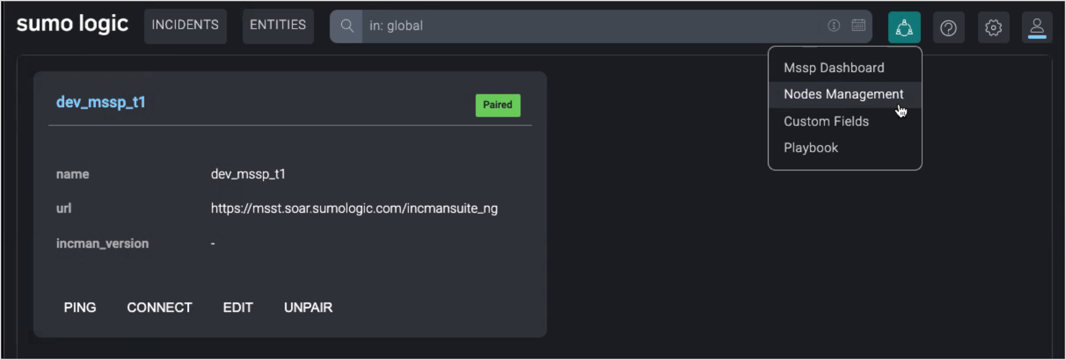This screenshot has height=360, width=1066.
Task: Select Nodes Management from the menu
Action: pyautogui.click(x=844, y=94)
